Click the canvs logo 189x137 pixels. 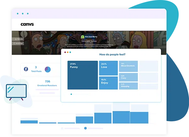pos(27,24)
